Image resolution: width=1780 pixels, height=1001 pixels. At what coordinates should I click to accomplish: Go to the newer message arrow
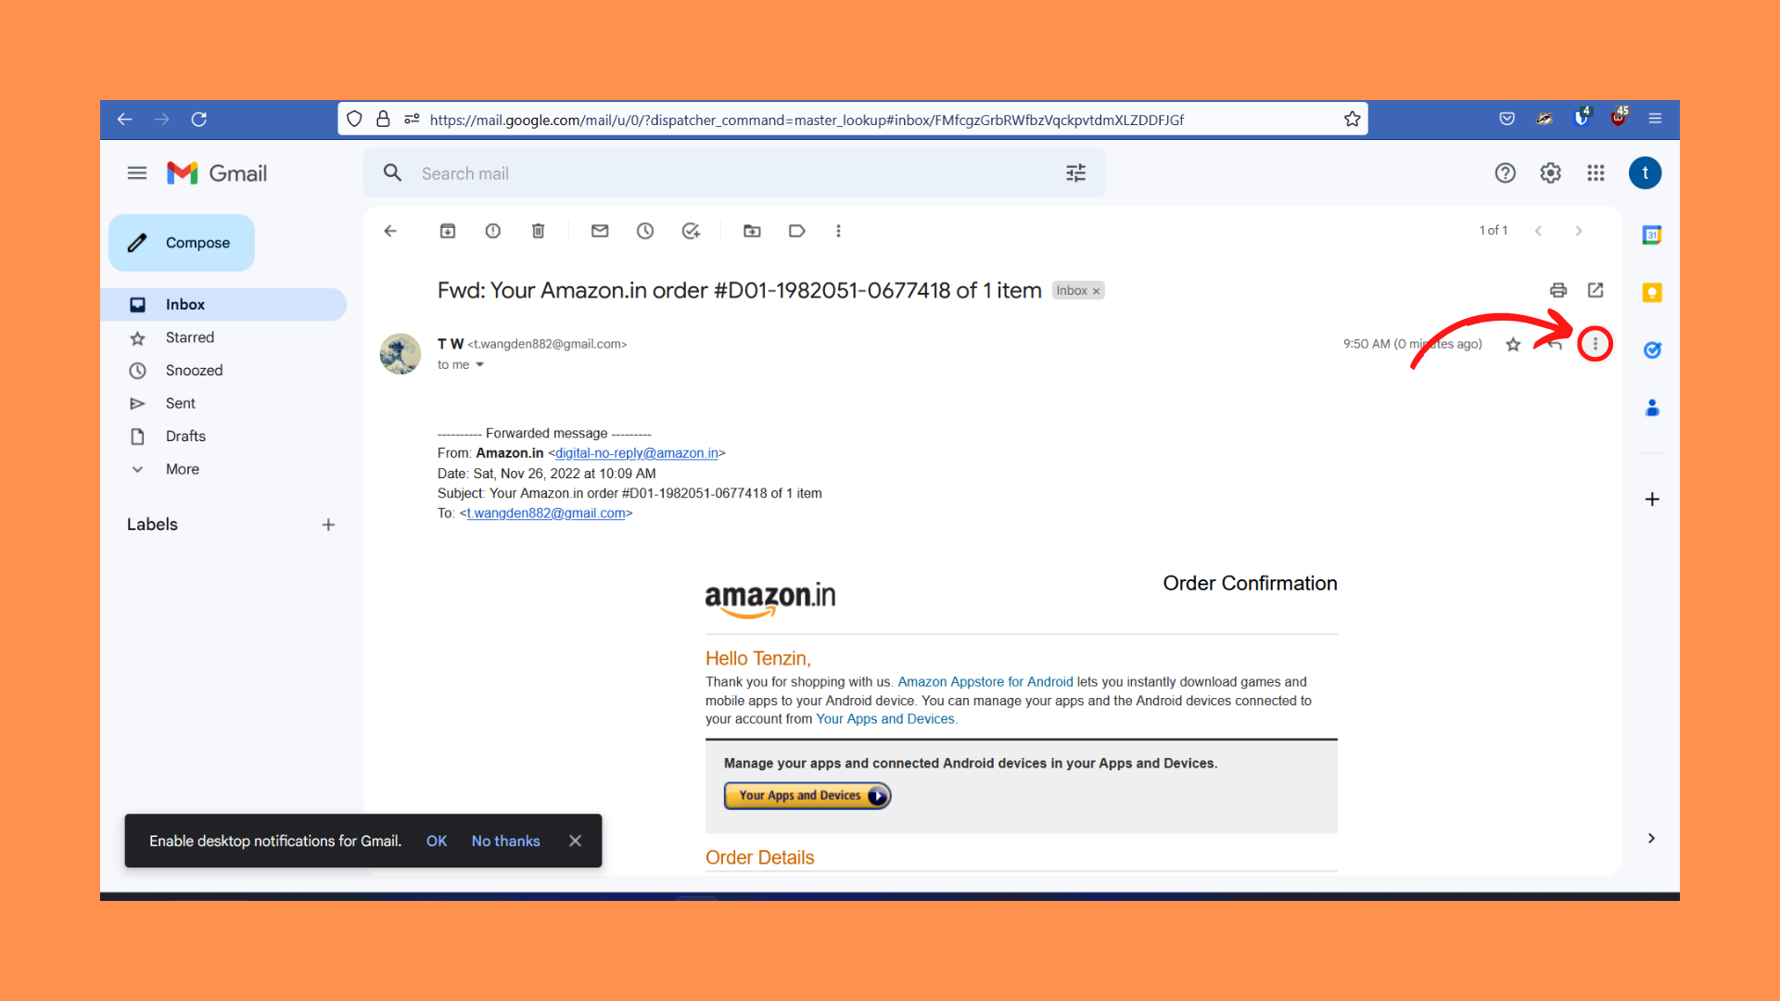pyautogui.click(x=1538, y=231)
